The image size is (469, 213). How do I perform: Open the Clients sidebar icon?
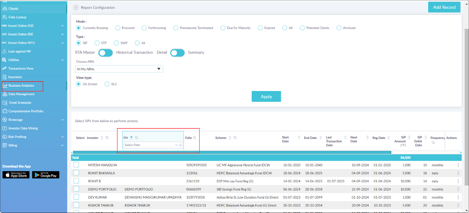tap(5, 8)
